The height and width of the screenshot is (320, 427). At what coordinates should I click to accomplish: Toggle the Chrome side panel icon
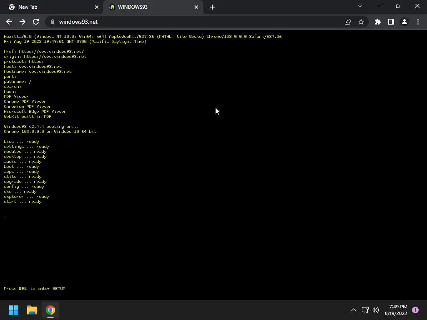pos(391,22)
